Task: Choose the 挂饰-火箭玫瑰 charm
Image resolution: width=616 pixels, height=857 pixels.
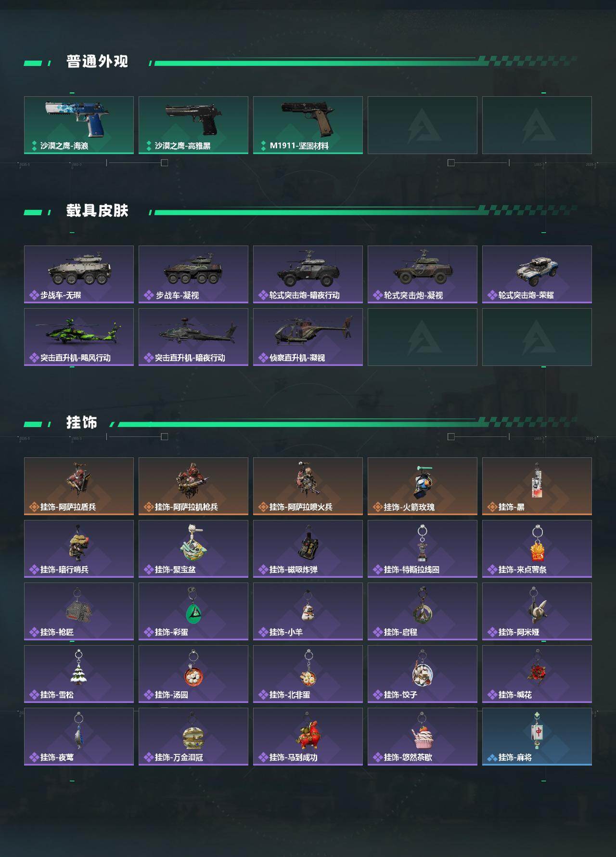Action: [423, 486]
